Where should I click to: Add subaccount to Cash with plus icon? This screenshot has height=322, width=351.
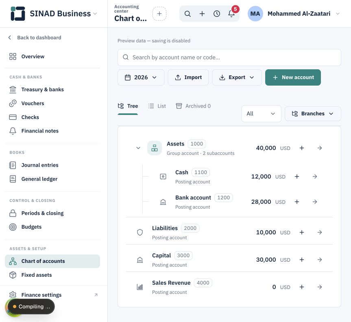pyautogui.click(x=297, y=176)
